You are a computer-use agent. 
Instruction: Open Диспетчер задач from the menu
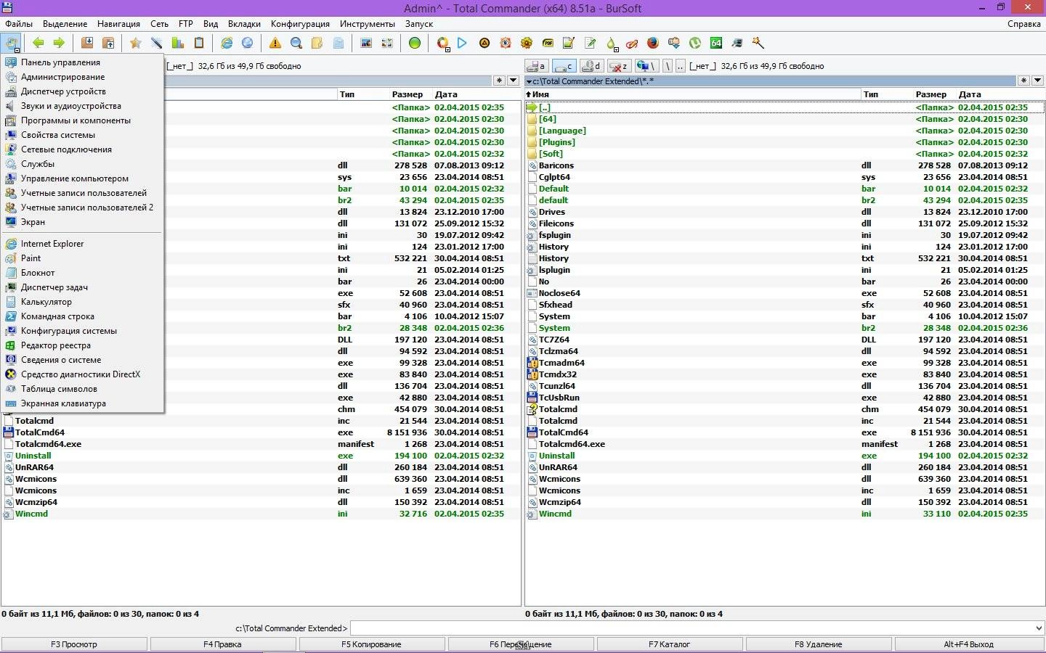(x=83, y=287)
